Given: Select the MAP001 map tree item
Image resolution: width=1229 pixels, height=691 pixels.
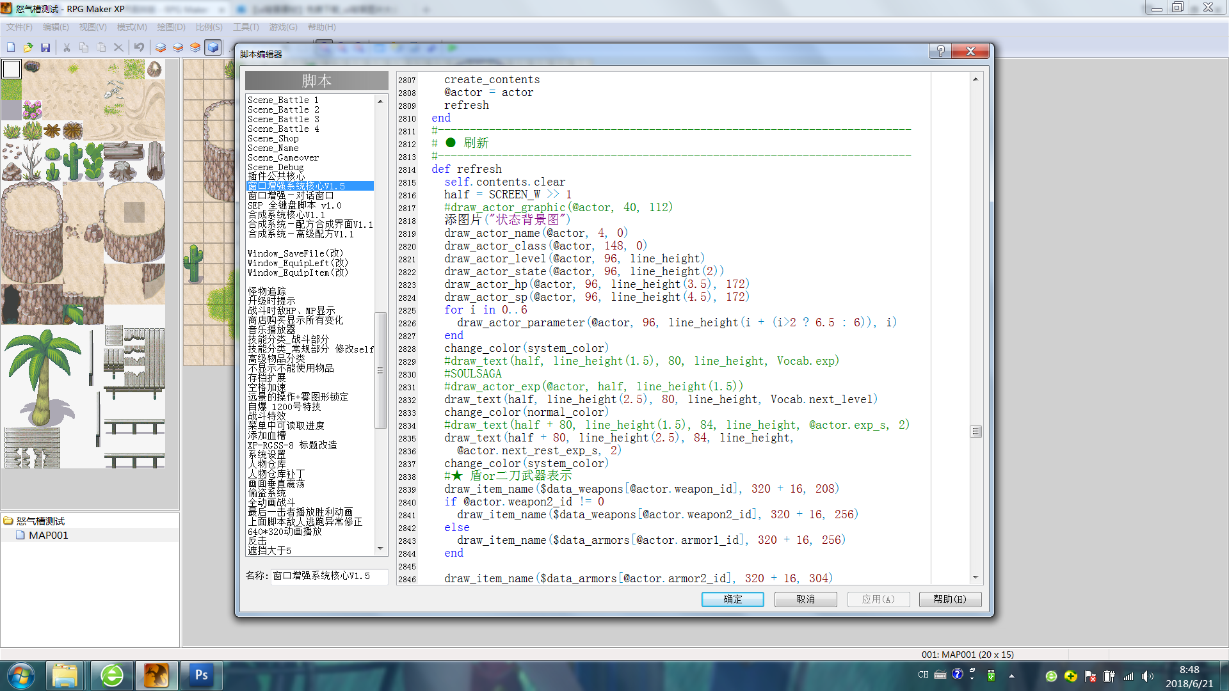Looking at the screenshot, I should [x=48, y=535].
